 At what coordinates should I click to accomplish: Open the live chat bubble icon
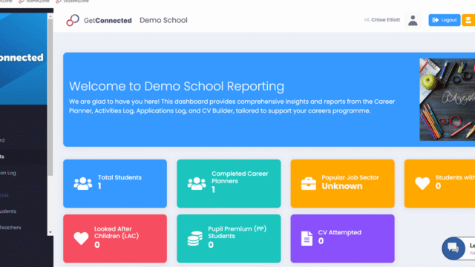[x=453, y=248]
